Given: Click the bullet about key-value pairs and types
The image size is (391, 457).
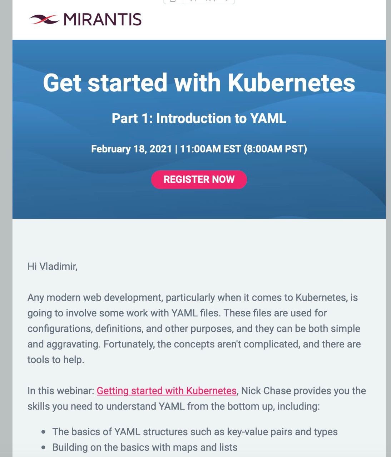Looking at the screenshot, I should (195, 432).
